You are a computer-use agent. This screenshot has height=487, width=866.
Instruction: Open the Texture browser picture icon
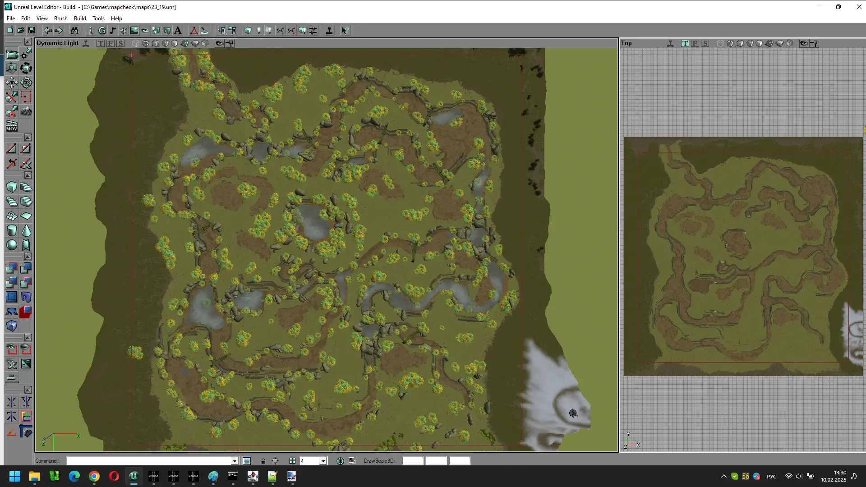[x=134, y=30]
